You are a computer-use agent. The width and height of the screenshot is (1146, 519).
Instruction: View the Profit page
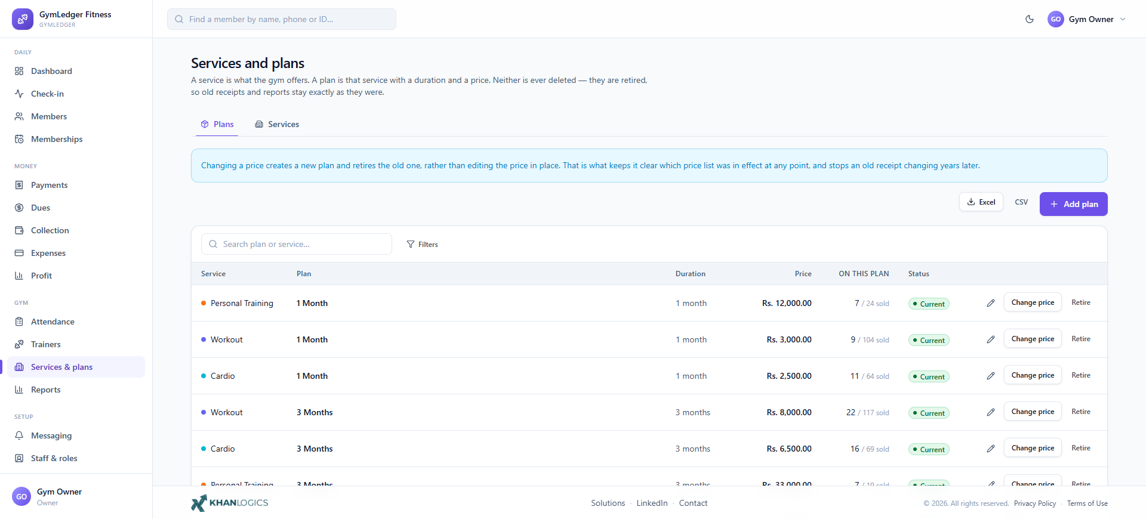tap(76, 276)
